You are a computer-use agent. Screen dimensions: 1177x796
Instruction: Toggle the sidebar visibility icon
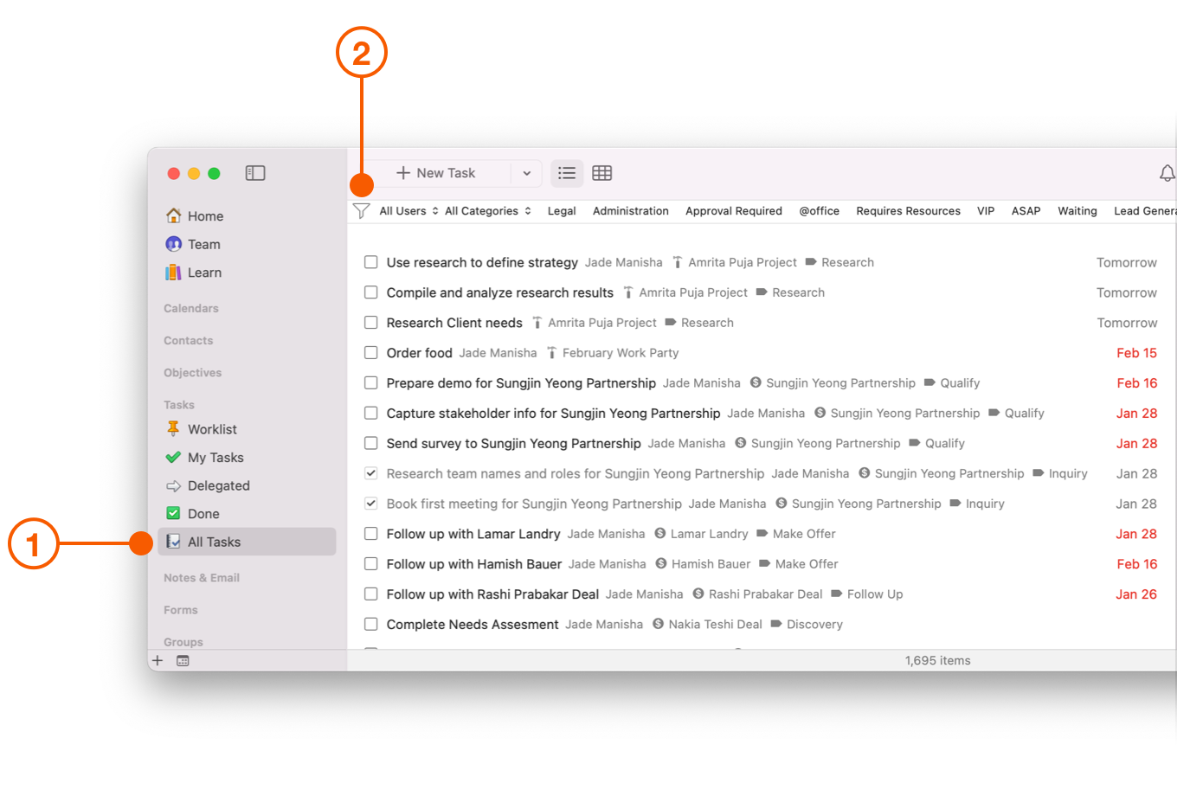pyautogui.click(x=255, y=173)
